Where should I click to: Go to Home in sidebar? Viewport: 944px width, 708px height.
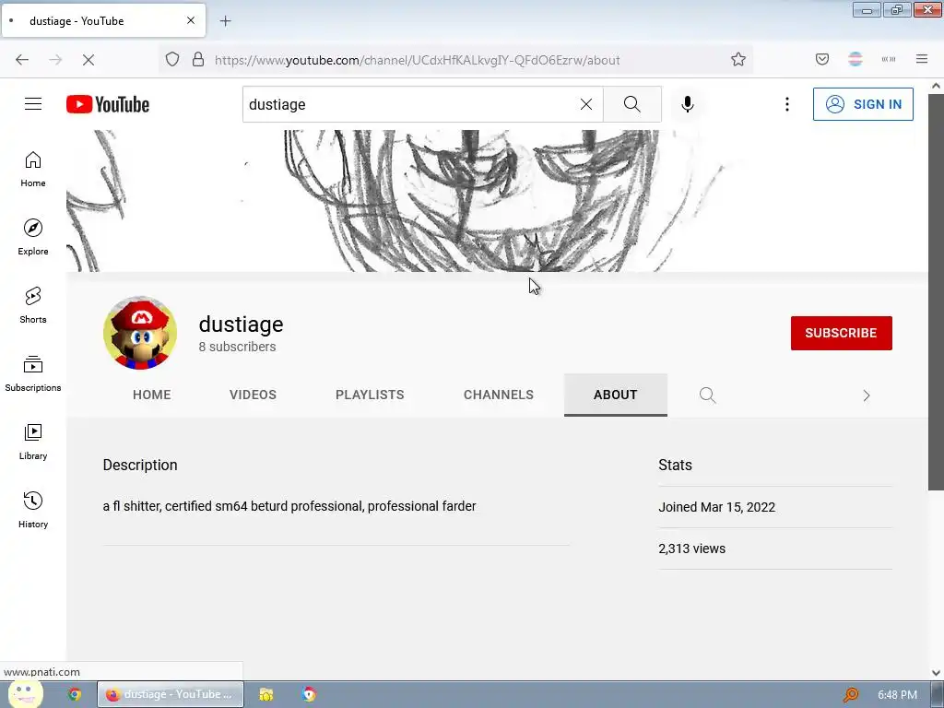coord(33,170)
